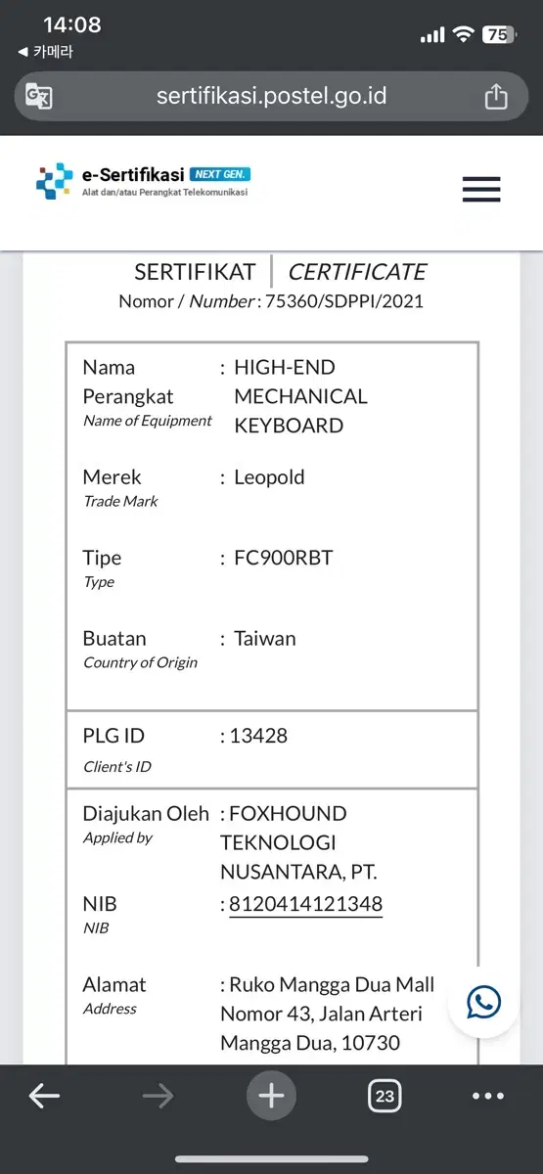Viewport: 543px width, 1174px height.
Task: Open a new tab with plus button
Action: click(x=271, y=1097)
